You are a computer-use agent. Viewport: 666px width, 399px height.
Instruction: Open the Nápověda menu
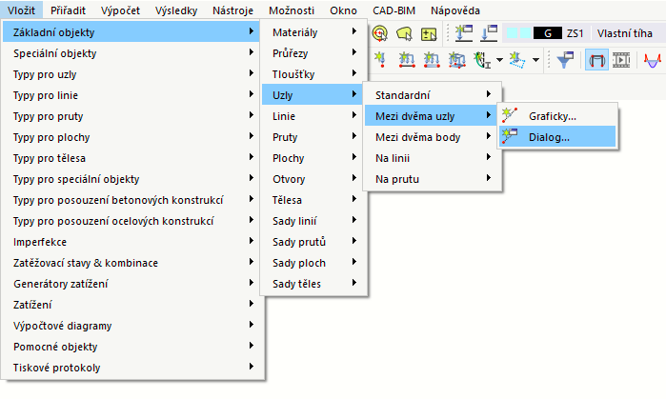pyautogui.click(x=454, y=10)
